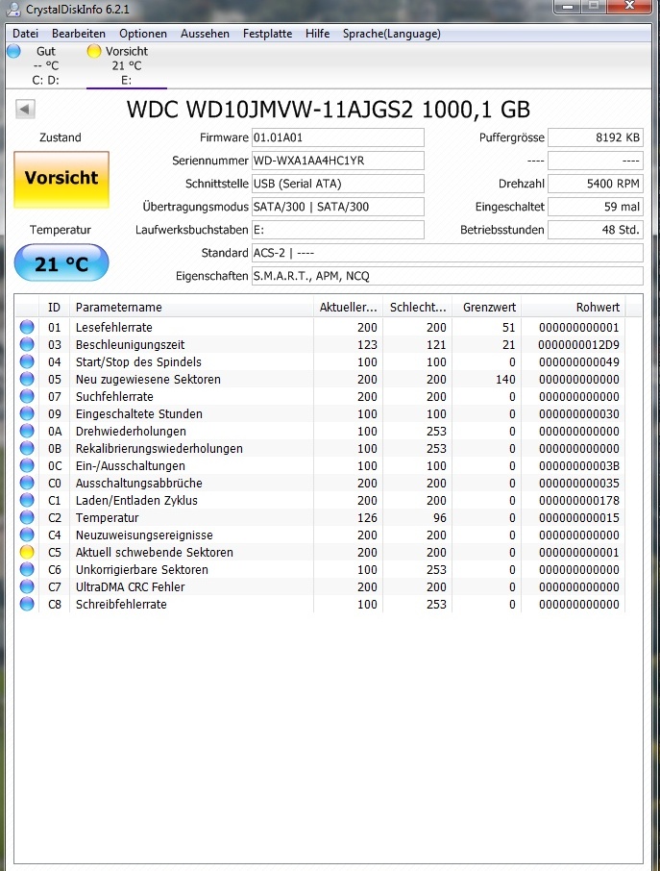Click the Grenzwert column header
This screenshot has width=660, height=871.
[487, 308]
